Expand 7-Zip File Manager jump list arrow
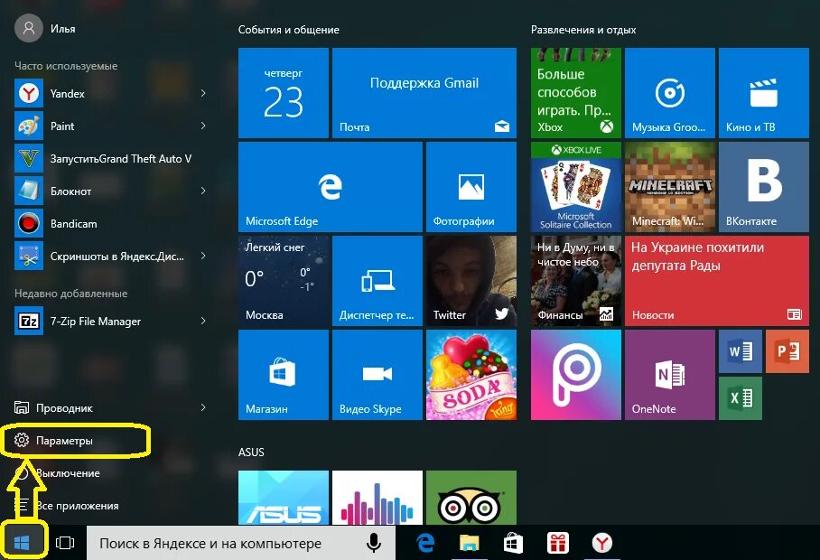The image size is (820, 560). tap(203, 321)
